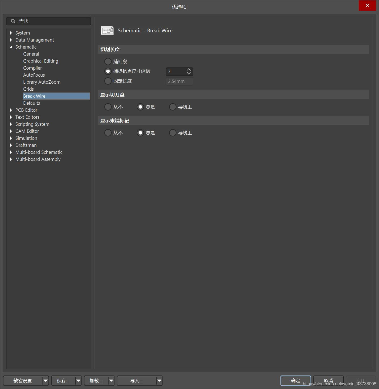Select the 捕捉格点尺寸倍增 radio option
This screenshot has width=379, height=389.
click(108, 71)
